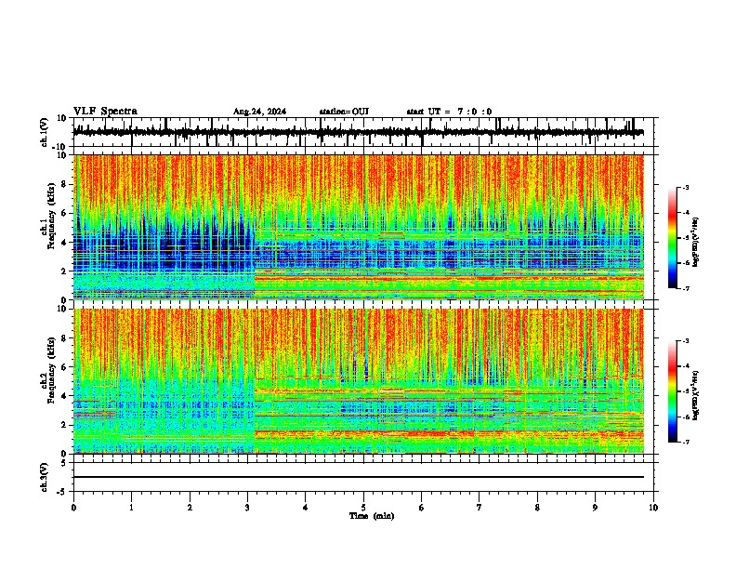Click the "Time (min)" x-axis title
This screenshot has width=736, height=569.
coord(372,516)
